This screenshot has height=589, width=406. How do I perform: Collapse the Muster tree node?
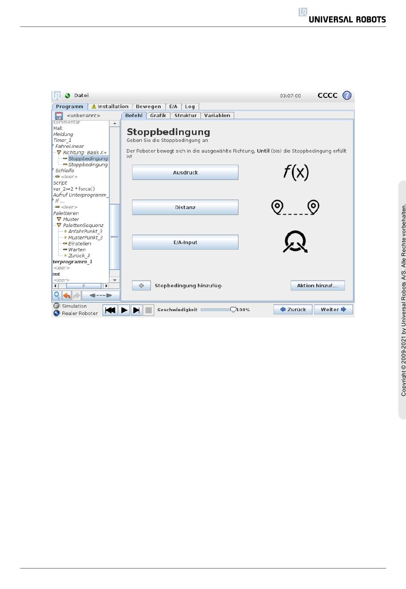59,219
